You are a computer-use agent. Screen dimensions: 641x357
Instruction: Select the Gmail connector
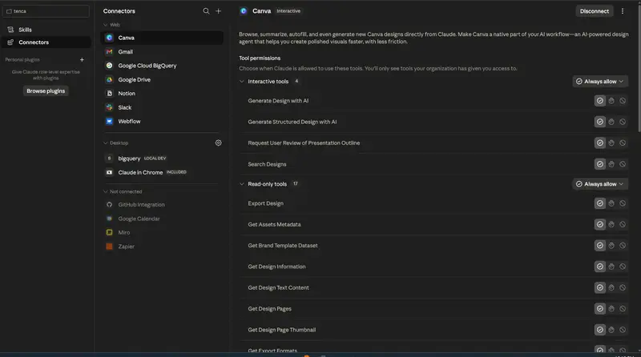click(162, 52)
